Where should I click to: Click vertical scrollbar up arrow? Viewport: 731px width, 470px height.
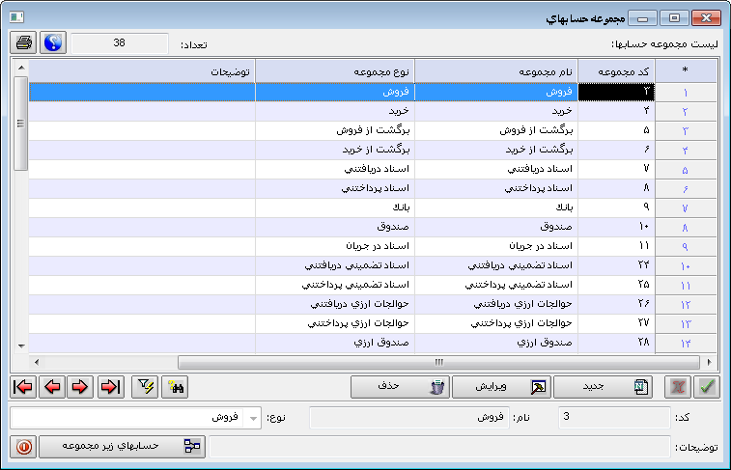pos(21,68)
